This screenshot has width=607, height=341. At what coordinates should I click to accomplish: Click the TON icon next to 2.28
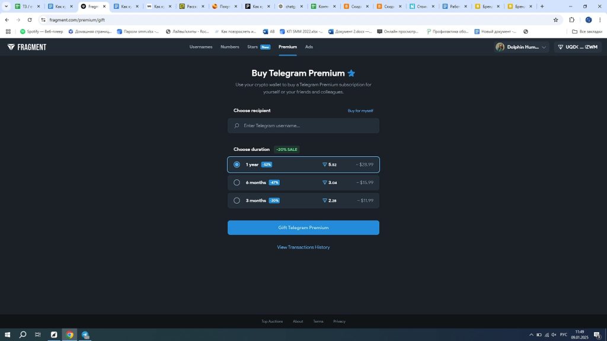point(325,201)
